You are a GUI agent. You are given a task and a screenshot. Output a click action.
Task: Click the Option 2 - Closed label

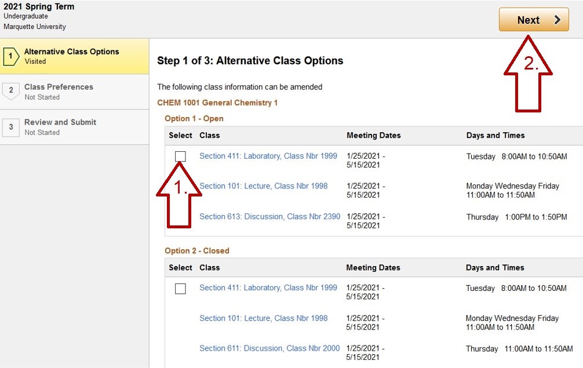click(x=197, y=251)
